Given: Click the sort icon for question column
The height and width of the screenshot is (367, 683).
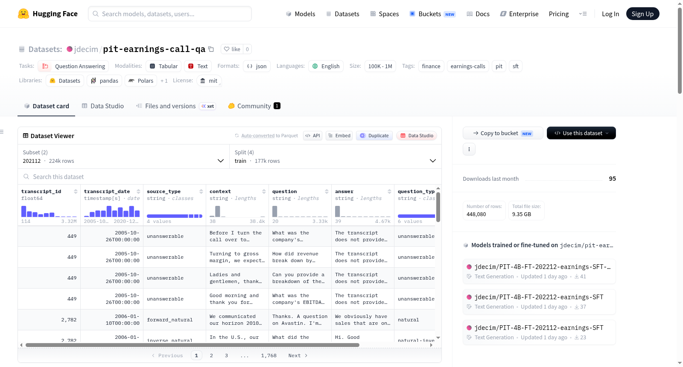Looking at the screenshot, I should tap(327, 191).
